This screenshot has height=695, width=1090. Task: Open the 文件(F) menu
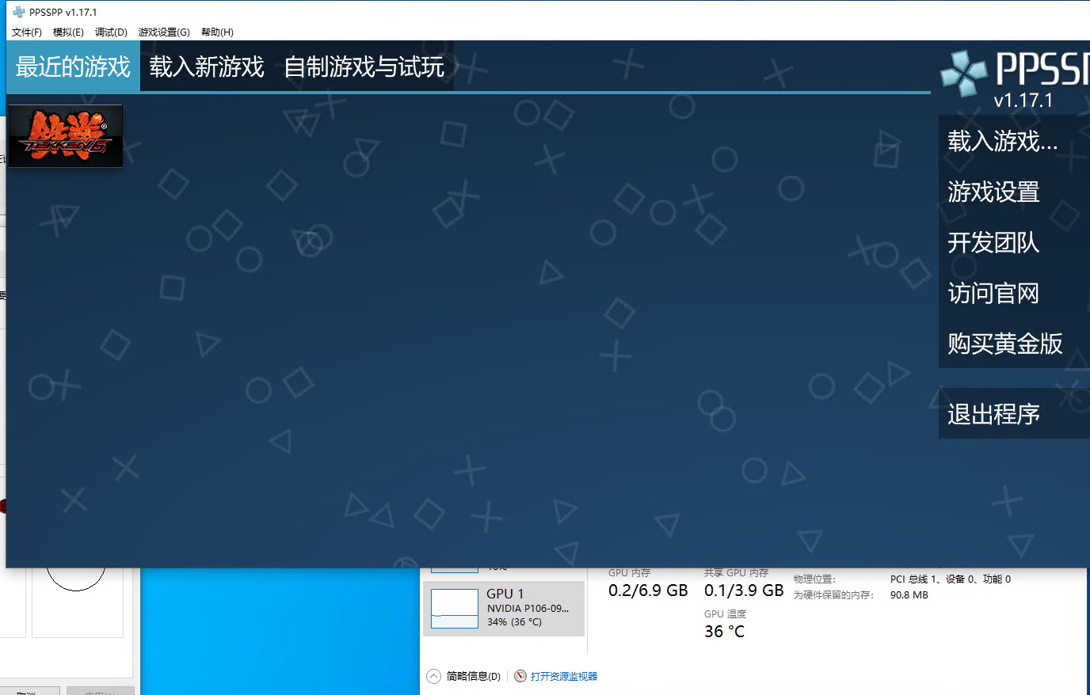coord(27,32)
